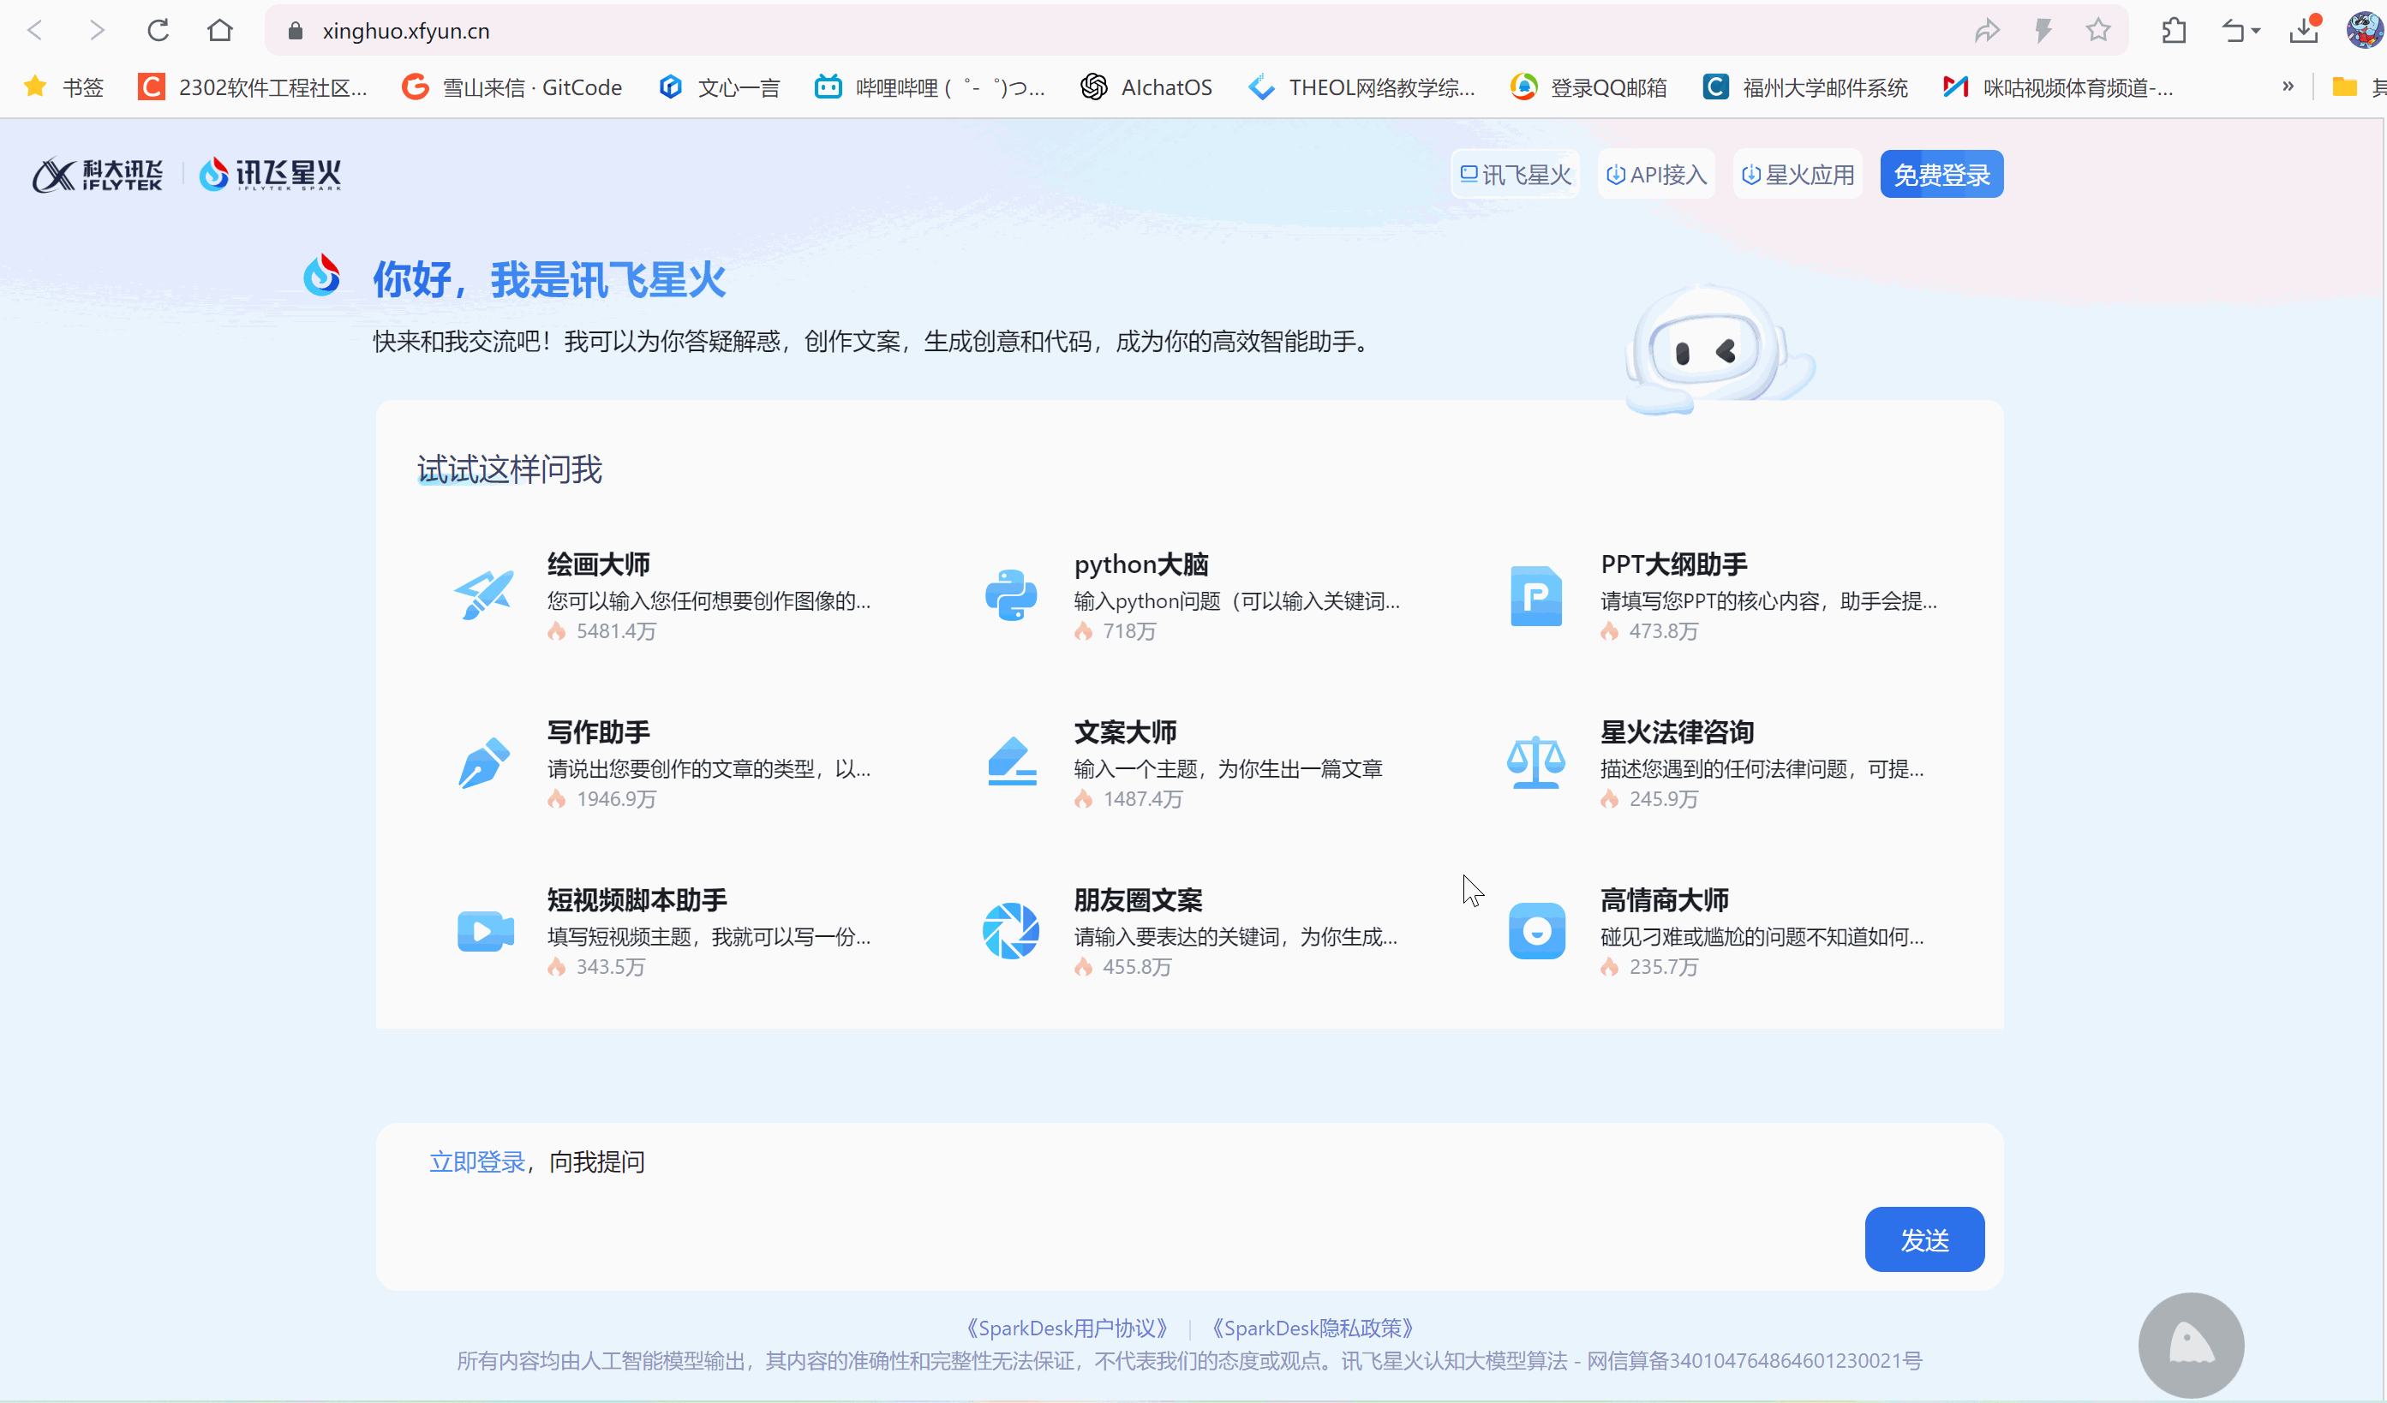Click the 发送 send button

tap(1923, 1239)
